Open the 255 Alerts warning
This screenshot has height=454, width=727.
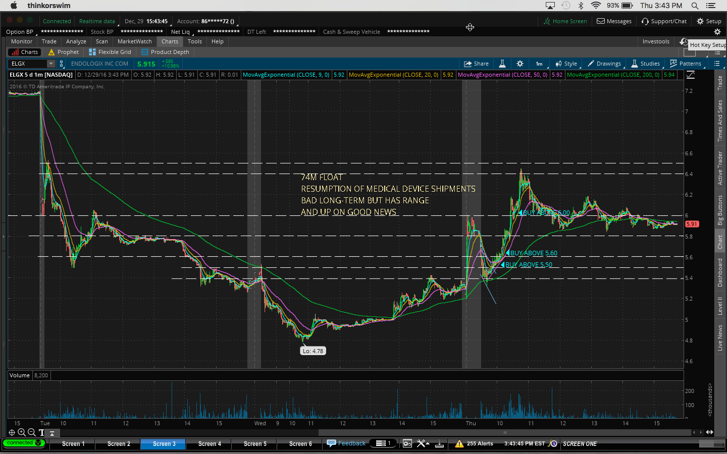(x=474, y=444)
